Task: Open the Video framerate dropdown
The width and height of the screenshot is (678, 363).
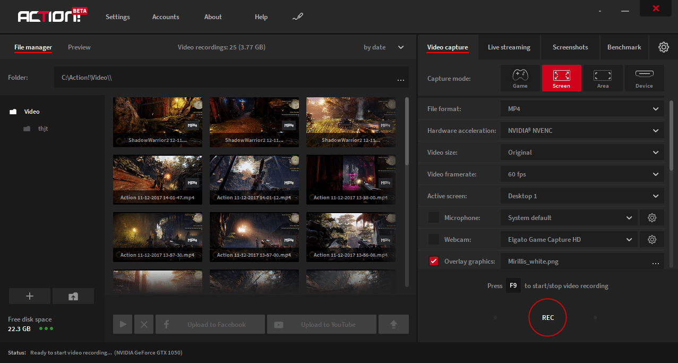Action: tap(581, 174)
